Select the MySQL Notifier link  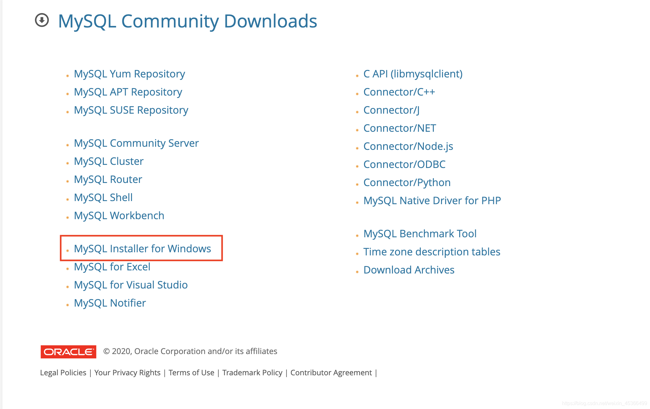point(110,303)
